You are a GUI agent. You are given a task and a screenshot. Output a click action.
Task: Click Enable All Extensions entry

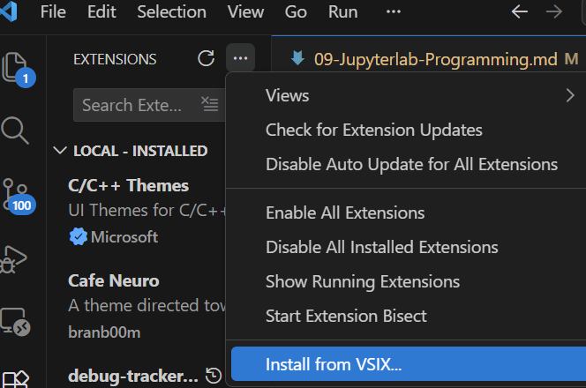pyautogui.click(x=344, y=213)
